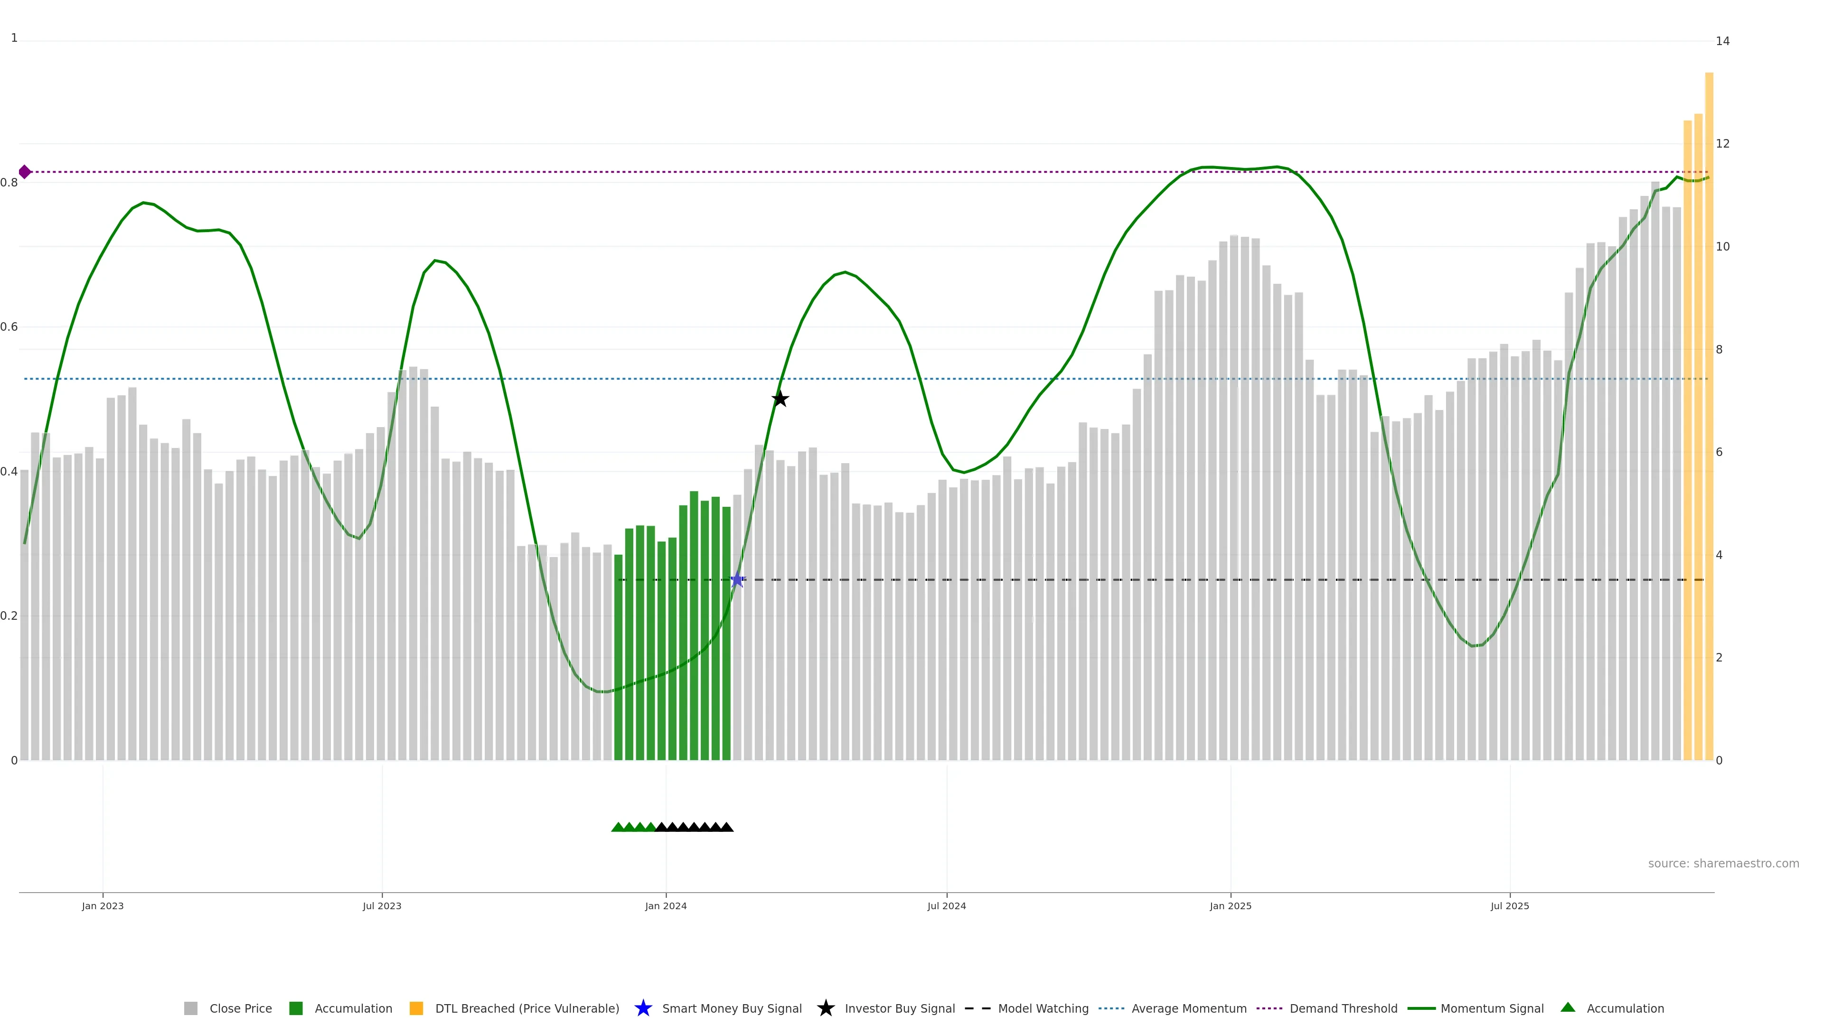This screenshot has width=1823, height=1025.
Task: Click the green Accumulation legend color square
Action: [x=296, y=1009]
